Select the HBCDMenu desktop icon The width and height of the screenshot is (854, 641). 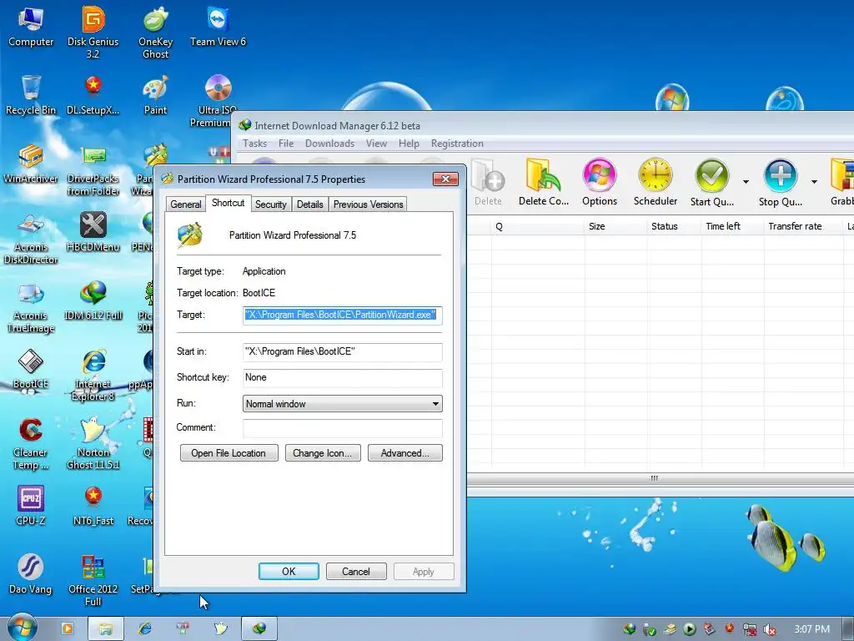93,232
